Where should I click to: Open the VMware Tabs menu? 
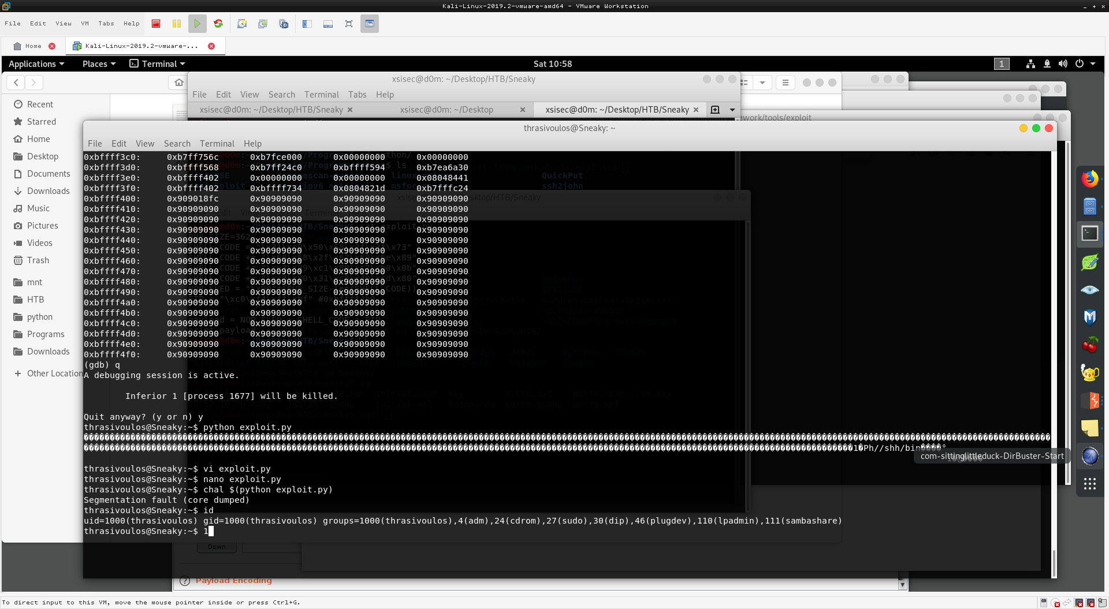(106, 24)
